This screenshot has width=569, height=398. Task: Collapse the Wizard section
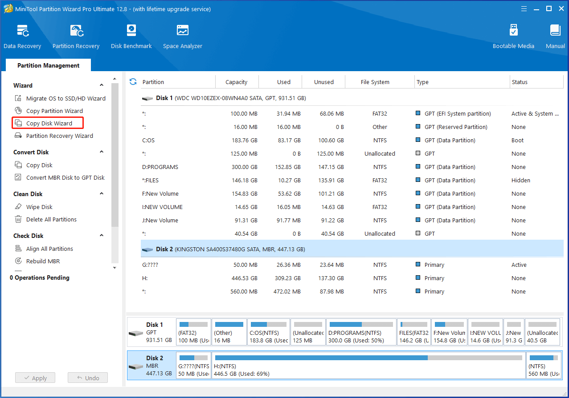pos(102,85)
